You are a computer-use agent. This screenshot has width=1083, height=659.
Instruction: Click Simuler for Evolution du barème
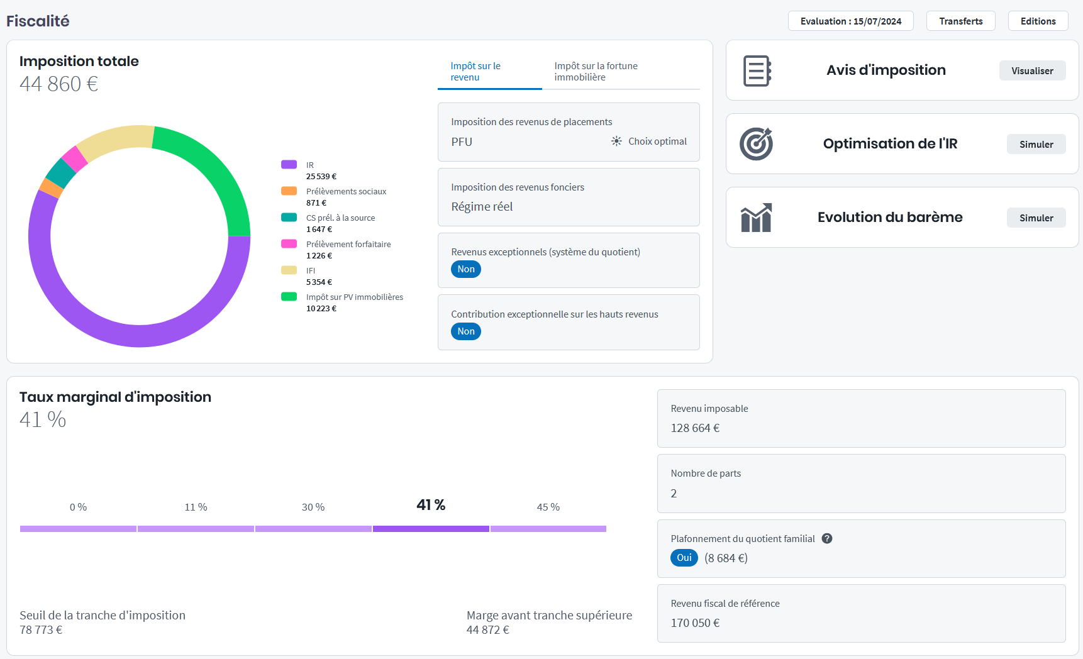1036,218
